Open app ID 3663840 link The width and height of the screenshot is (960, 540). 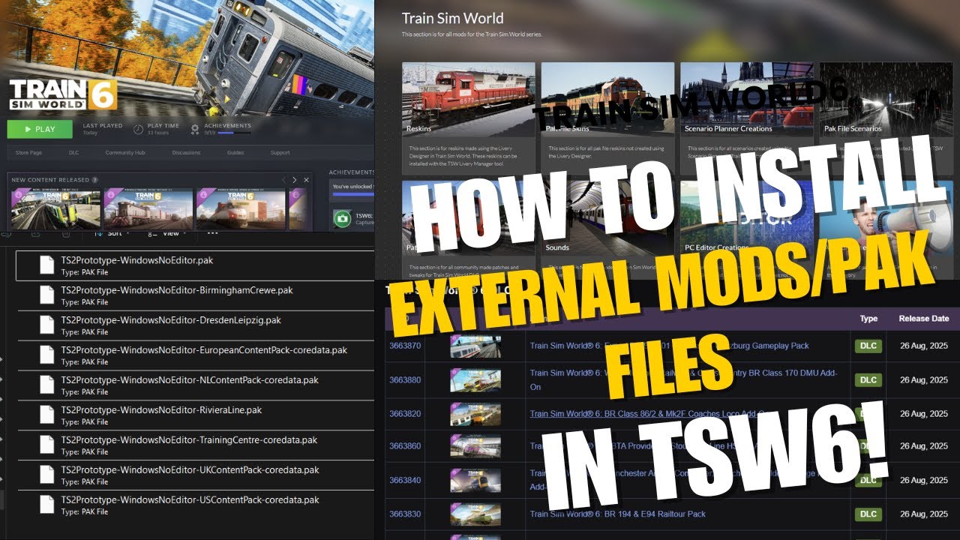tap(405, 480)
